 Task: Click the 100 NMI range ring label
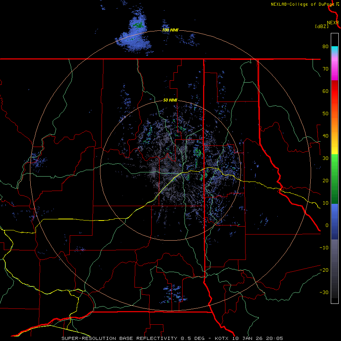pyautogui.click(x=170, y=30)
